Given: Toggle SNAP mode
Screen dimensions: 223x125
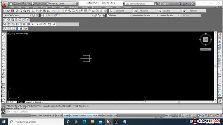Looking at the screenshot, I should click(40, 116).
